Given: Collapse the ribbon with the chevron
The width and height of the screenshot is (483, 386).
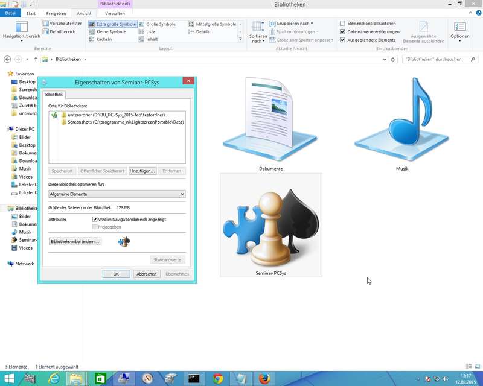Looking at the screenshot, I should tap(470, 13).
